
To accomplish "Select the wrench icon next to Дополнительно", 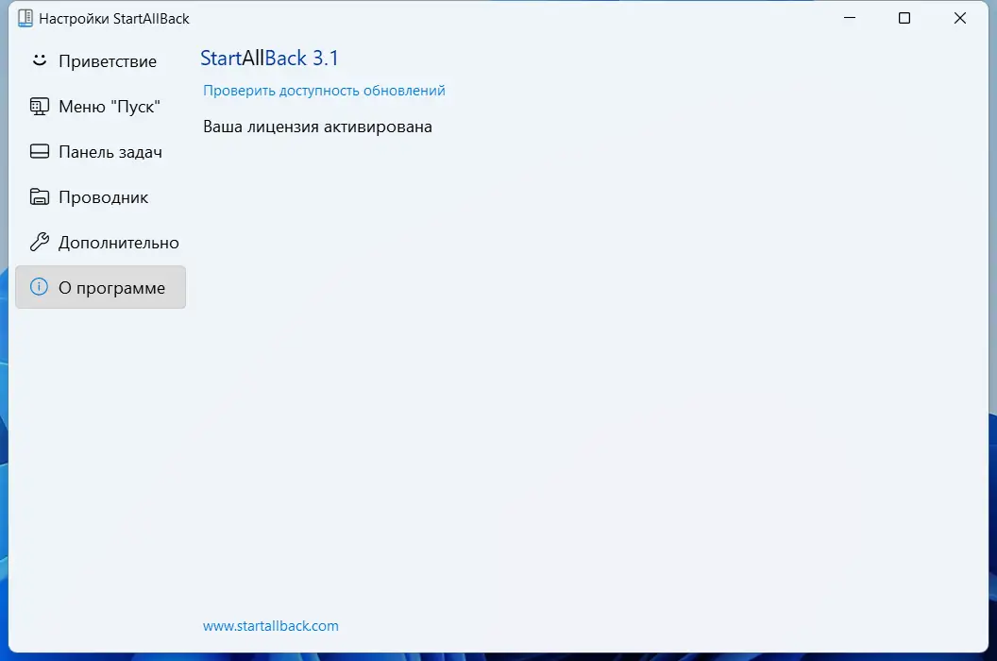I will pyautogui.click(x=38, y=242).
